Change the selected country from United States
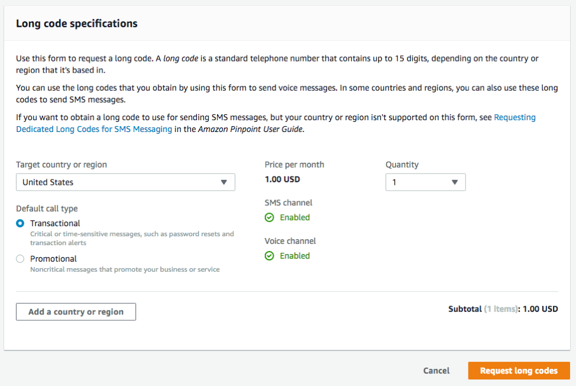 125,182
